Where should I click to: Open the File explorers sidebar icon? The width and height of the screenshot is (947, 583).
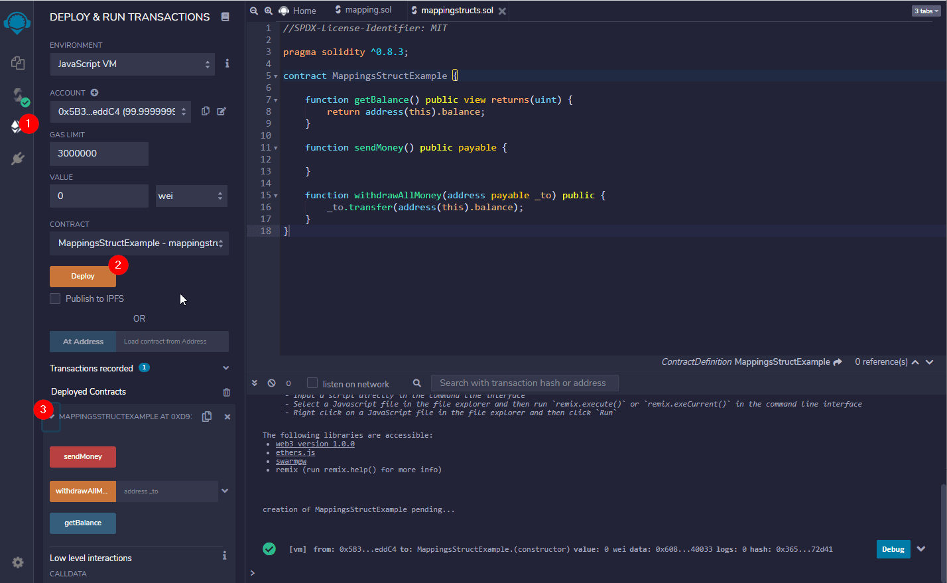coord(18,63)
